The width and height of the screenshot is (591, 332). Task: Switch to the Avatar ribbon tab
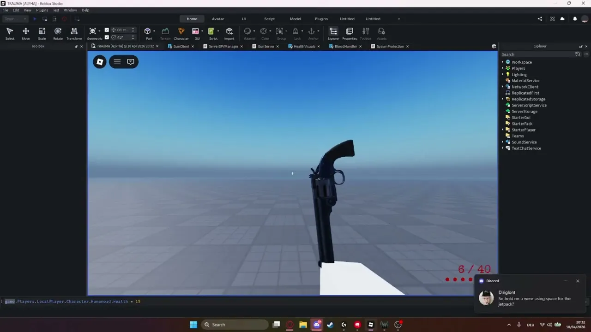pos(218,19)
